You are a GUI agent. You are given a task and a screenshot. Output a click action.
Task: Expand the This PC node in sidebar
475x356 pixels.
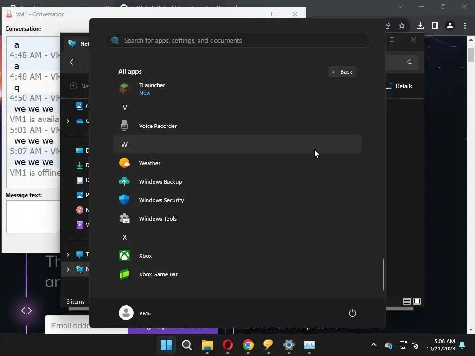pyautogui.click(x=68, y=254)
